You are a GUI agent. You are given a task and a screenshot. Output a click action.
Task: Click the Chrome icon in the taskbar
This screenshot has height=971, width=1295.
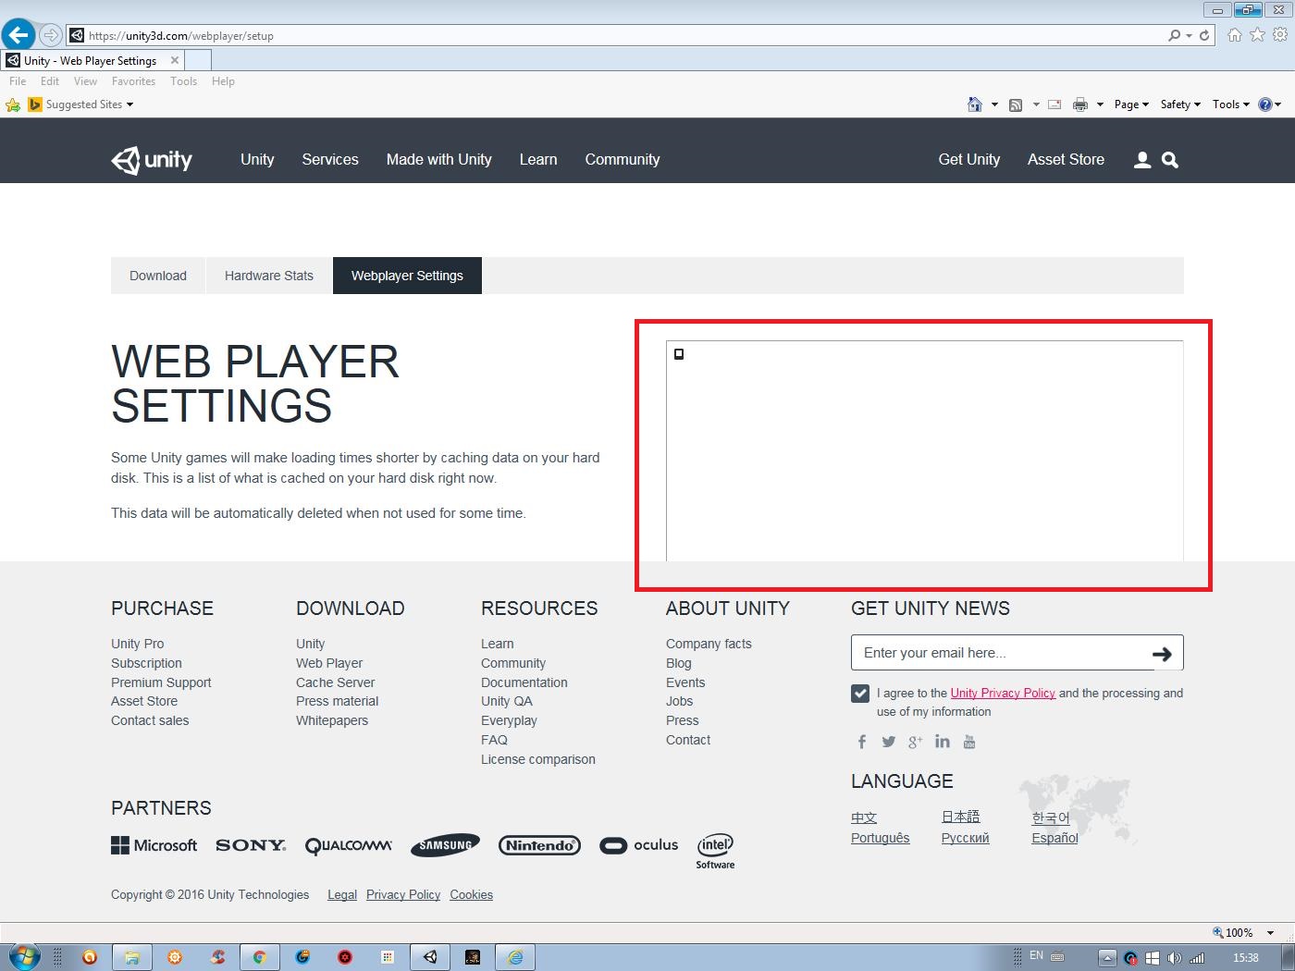pos(260,957)
